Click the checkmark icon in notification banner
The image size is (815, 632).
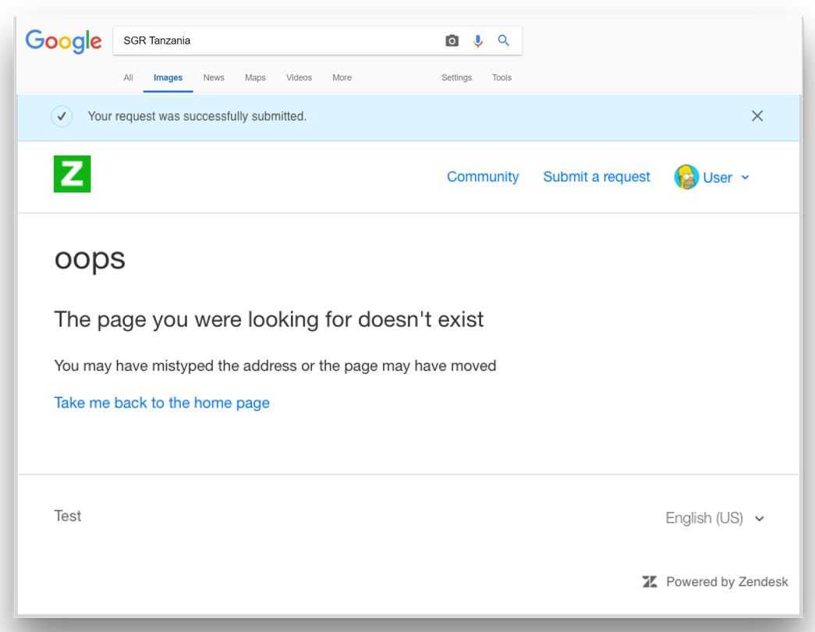click(x=62, y=116)
